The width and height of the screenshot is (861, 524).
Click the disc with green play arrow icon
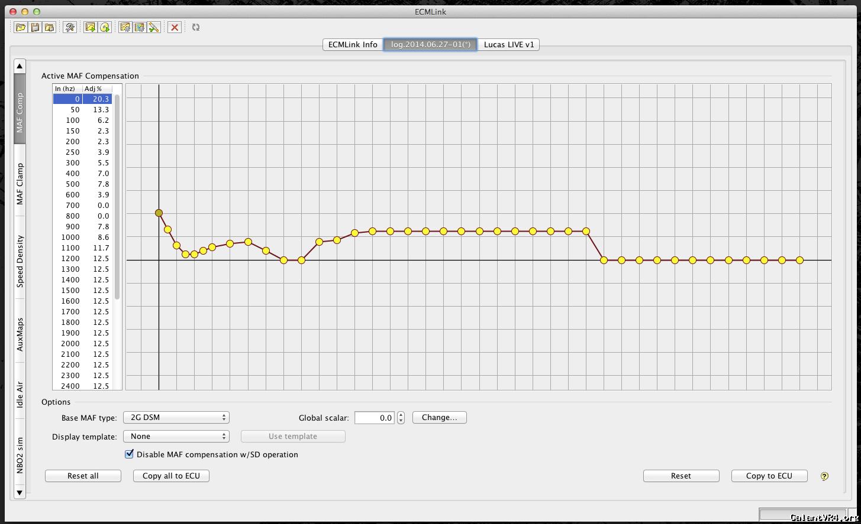(x=105, y=27)
